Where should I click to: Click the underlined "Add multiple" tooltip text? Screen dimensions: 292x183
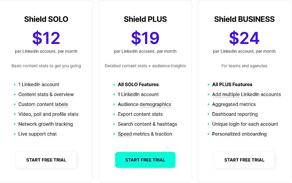point(226,94)
